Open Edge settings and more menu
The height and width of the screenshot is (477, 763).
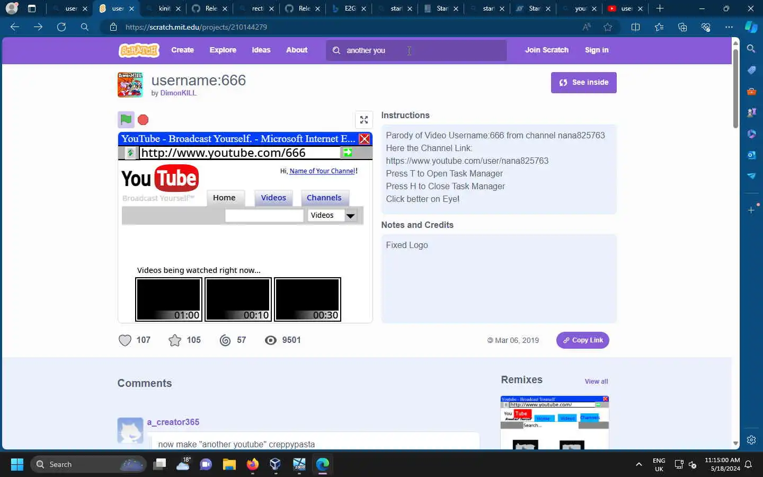point(729,27)
